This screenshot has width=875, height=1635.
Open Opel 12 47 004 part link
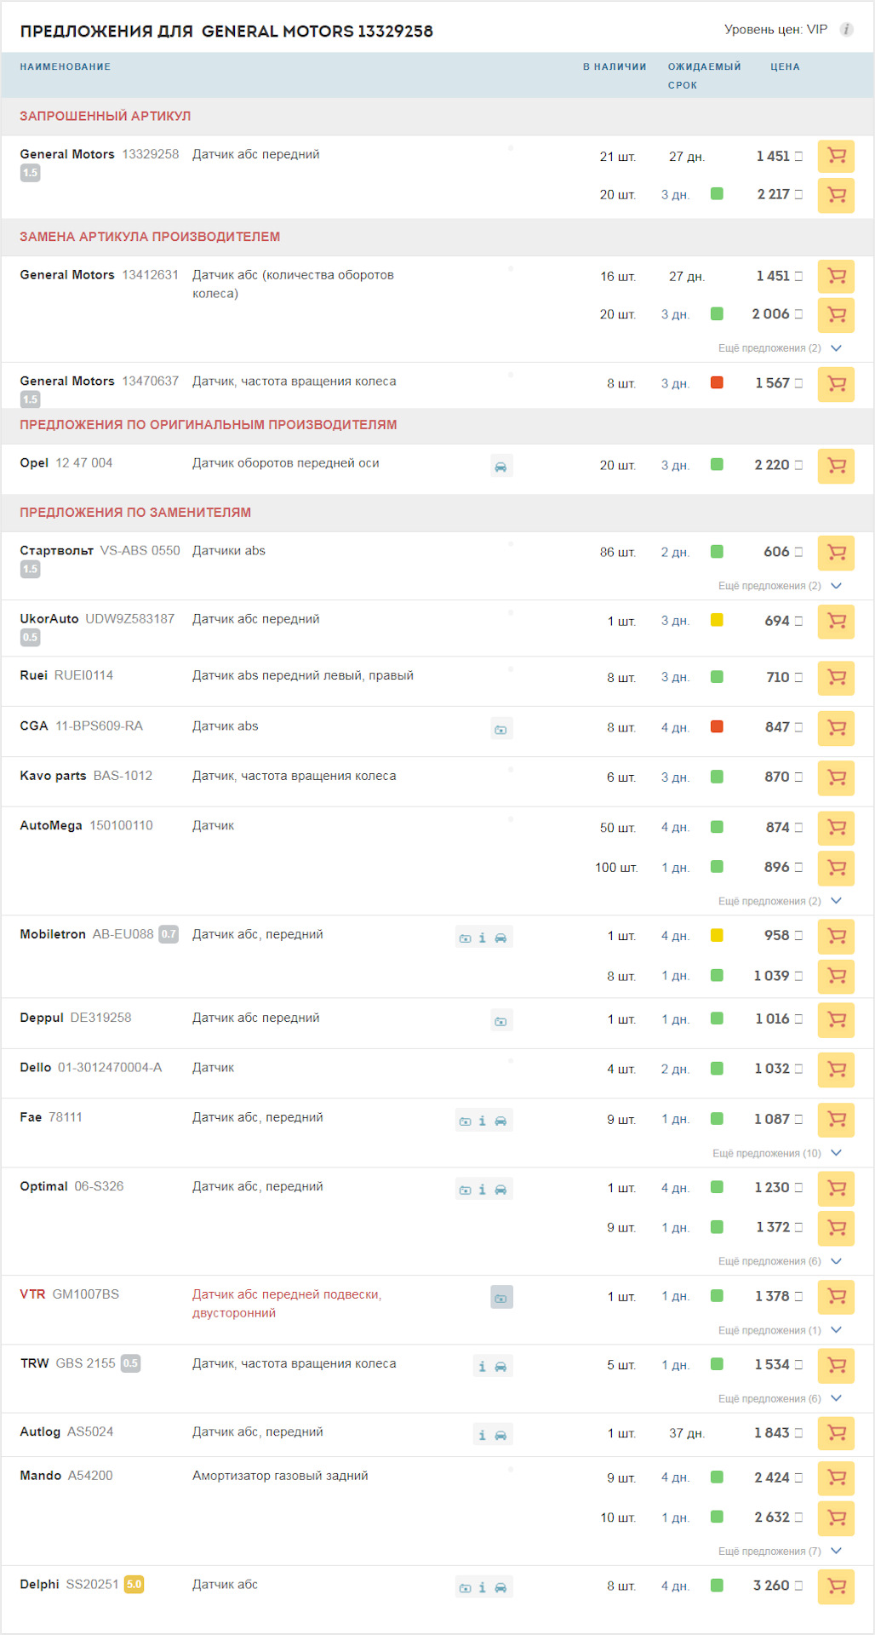(66, 463)
